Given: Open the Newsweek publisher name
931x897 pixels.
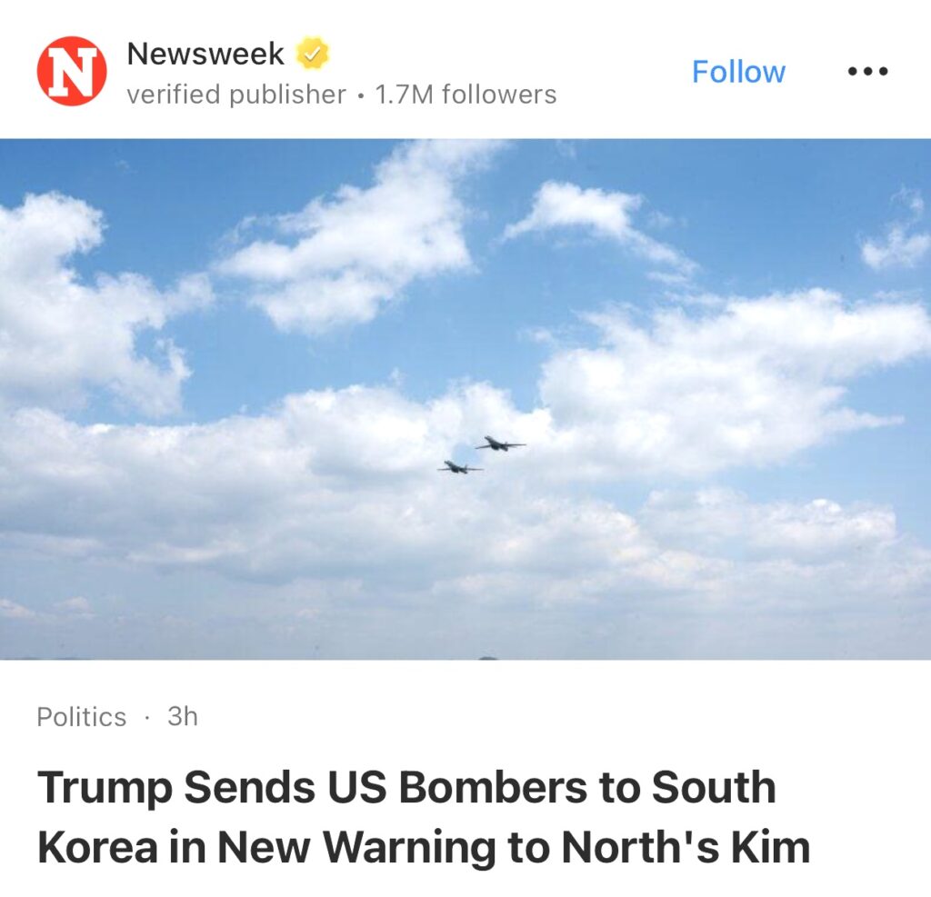Looking at the screenshot, I should [x=205, y=54].
